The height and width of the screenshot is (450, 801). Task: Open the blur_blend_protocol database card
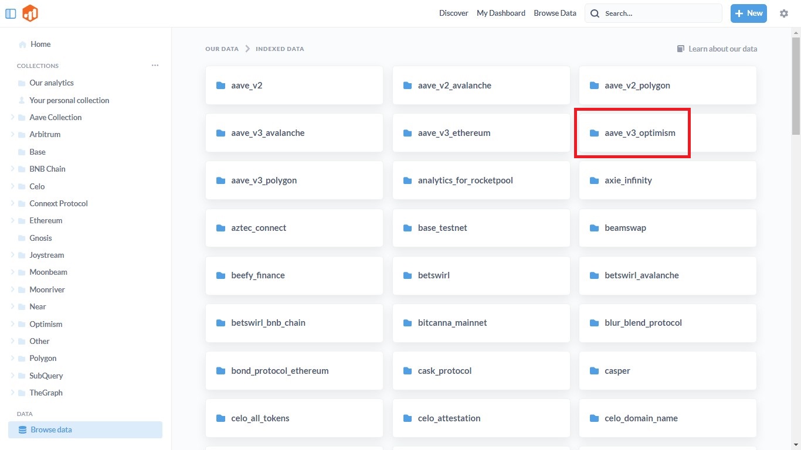pyautogui.click(x=667, y=323)
